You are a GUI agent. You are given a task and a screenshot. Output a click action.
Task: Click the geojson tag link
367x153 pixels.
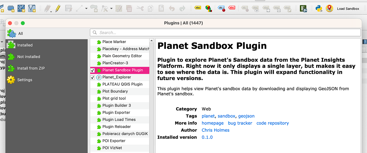click(x=246, y=116)
